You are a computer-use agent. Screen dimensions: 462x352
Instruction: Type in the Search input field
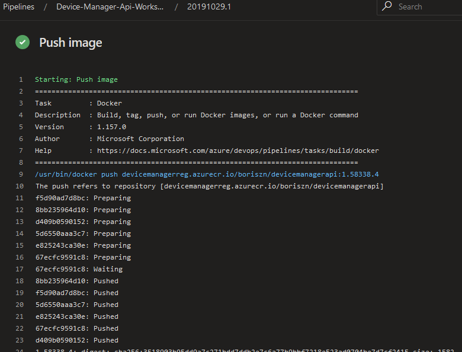(x=426, y=7)
